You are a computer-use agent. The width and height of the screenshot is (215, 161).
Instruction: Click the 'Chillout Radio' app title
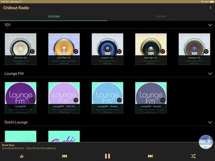click(16, 8)
